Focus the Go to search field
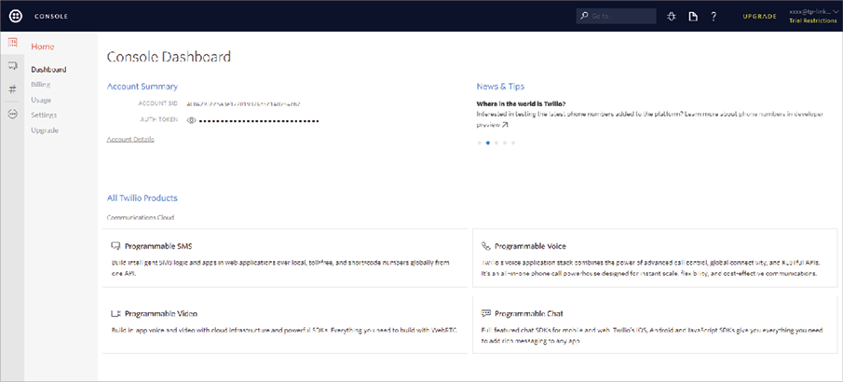The width and height of the screenshot is (843, 382). click(x=616, y=16)
